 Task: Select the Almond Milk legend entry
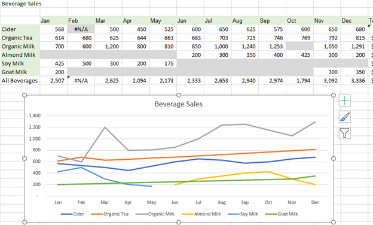[201, 214]
